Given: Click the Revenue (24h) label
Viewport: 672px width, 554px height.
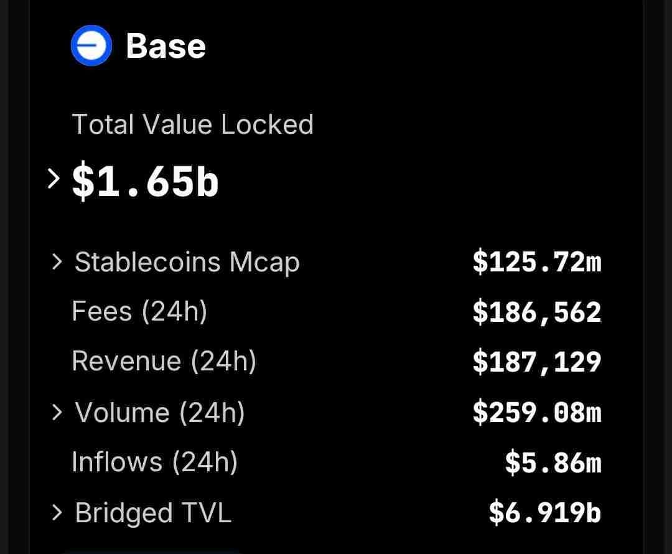Looking at the screenshot, I should (x=164, y=361).
